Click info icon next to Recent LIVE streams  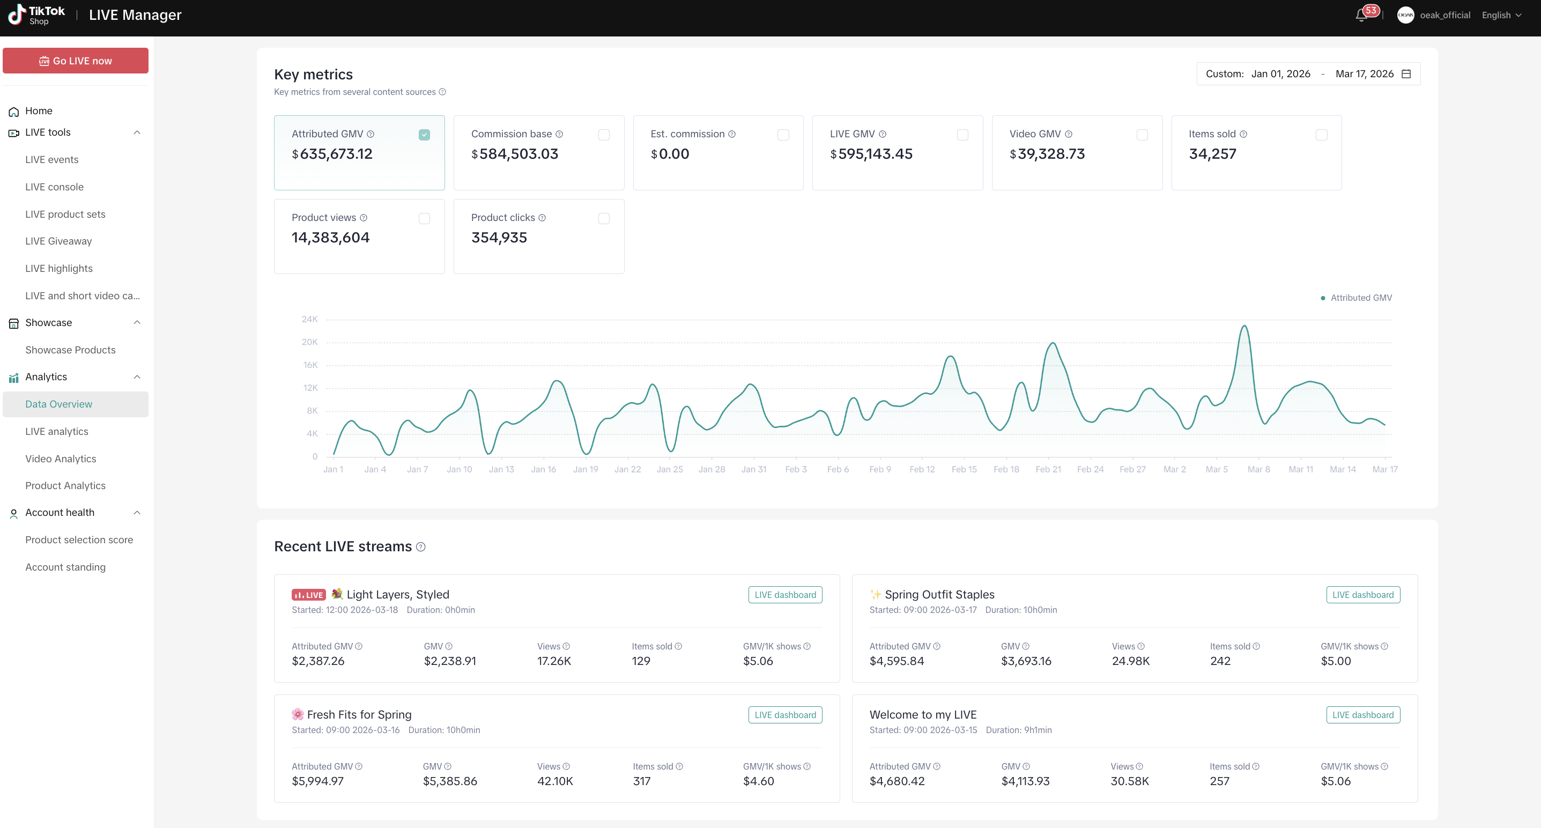[420, 547]
